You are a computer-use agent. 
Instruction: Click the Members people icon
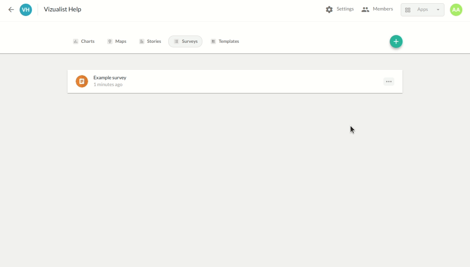365,10
